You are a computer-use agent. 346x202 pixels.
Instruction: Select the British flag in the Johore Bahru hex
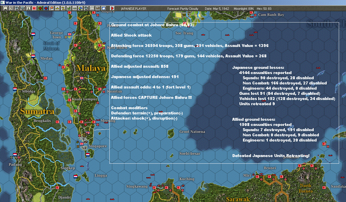tap(88, 133)
